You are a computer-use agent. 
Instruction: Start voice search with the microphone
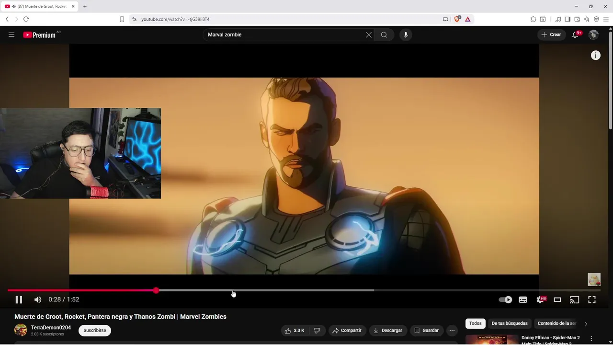[x=406, y=34]
